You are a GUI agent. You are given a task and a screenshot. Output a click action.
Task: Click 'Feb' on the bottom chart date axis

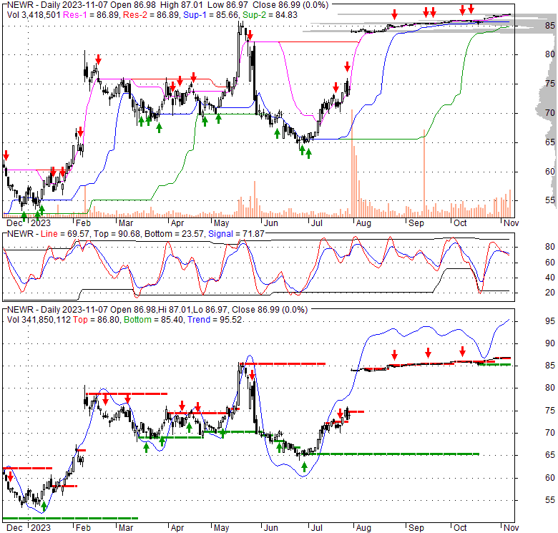83,528
